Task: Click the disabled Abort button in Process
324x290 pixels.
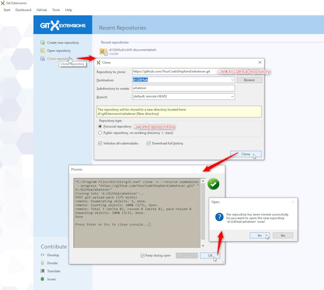Action: 187,255
